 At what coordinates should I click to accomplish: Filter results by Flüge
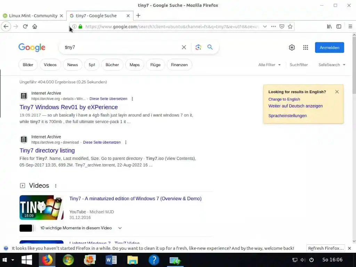pyautogui.click(x=155, y=65)
